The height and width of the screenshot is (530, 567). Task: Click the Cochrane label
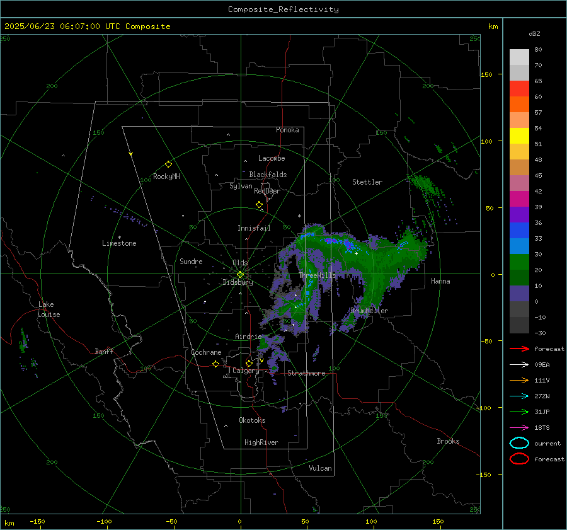point(206,352)
